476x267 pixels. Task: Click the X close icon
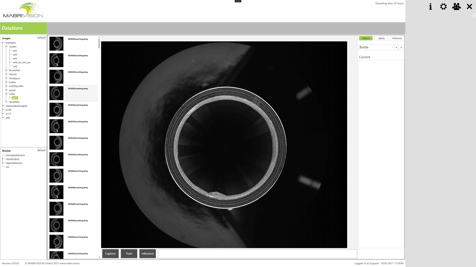[x=469, y=7]
